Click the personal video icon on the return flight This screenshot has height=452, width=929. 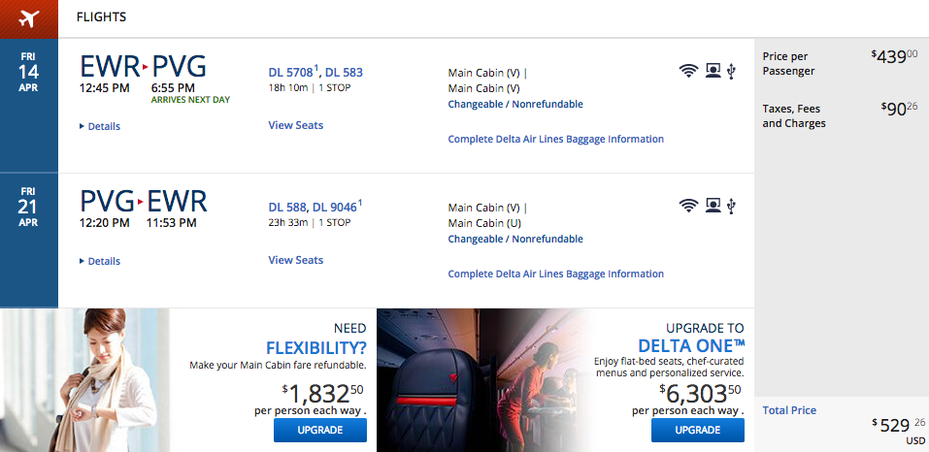pos(713,206)
